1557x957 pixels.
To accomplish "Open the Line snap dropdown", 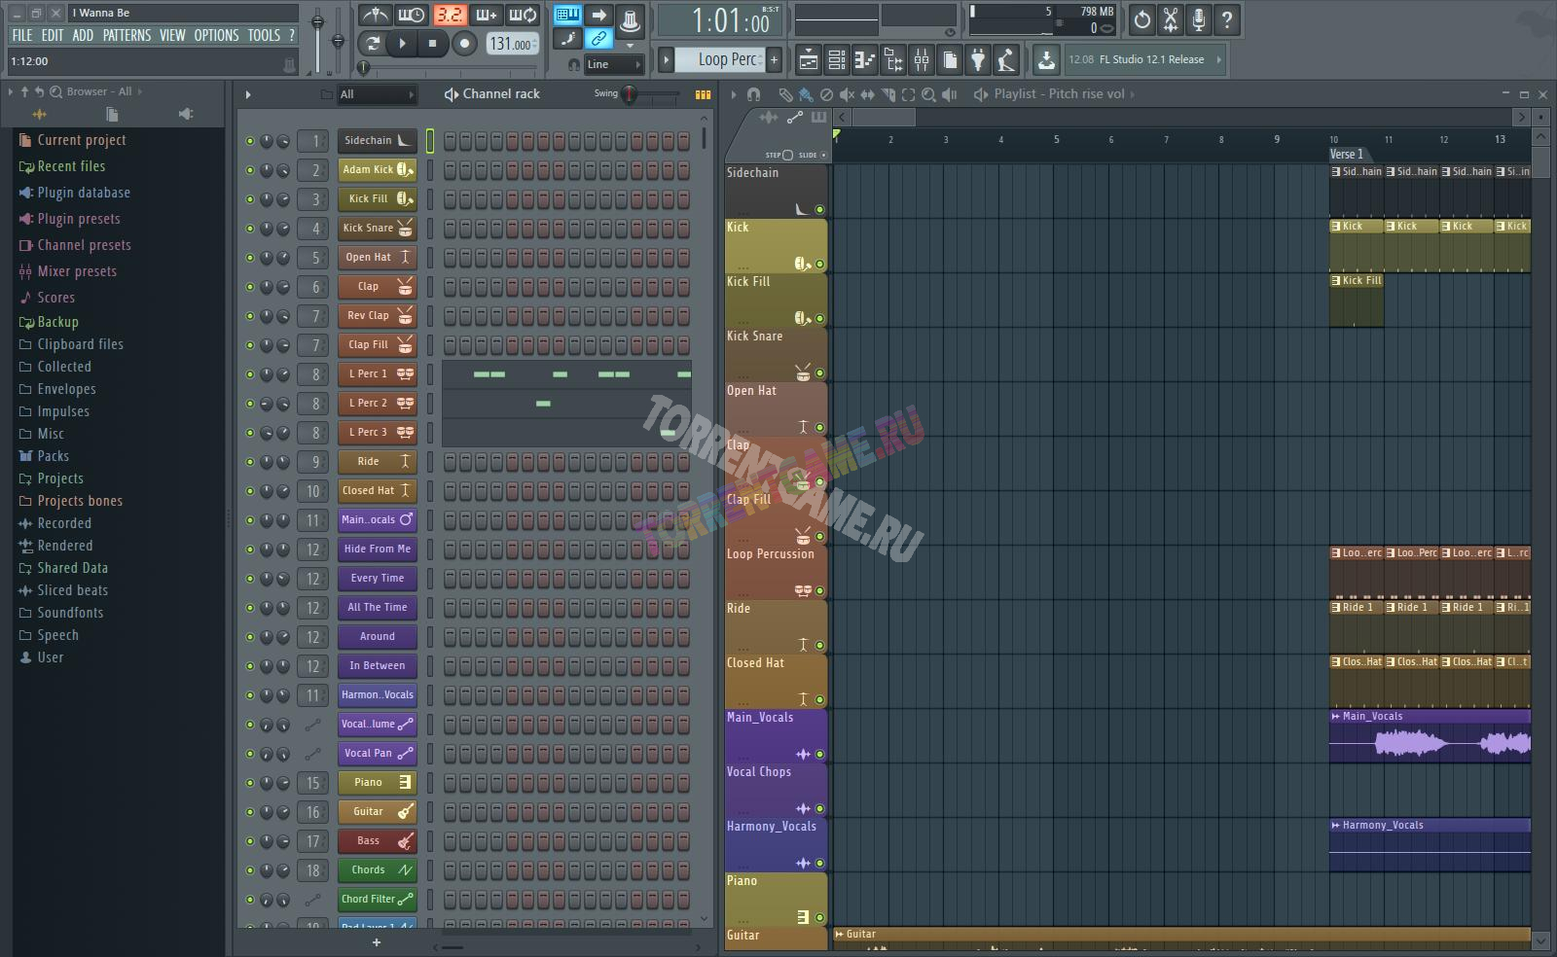I will pyautogui.click(x=614, y=64).
